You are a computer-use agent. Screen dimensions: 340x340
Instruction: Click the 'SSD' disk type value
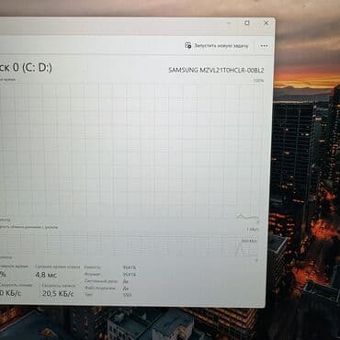pos(127,295)
